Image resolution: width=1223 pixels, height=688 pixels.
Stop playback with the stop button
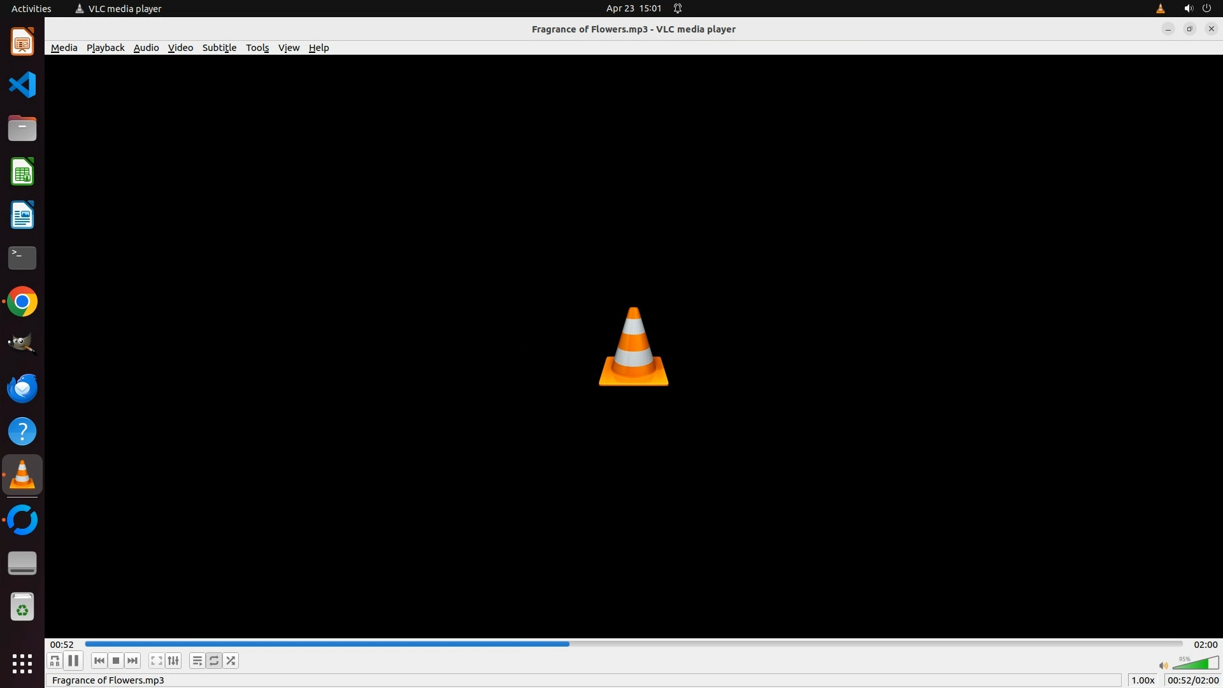(x=116, y=661)
